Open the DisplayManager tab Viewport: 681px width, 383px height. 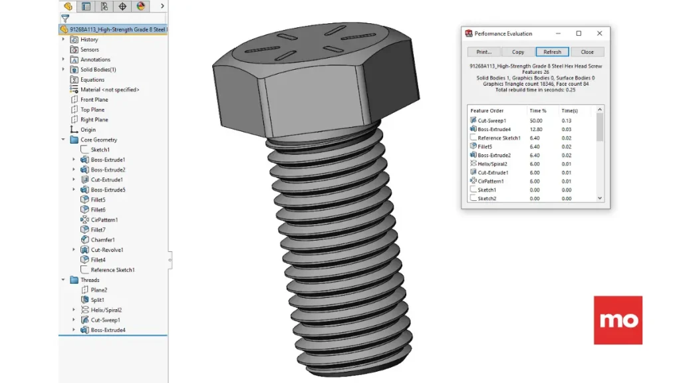141,6
